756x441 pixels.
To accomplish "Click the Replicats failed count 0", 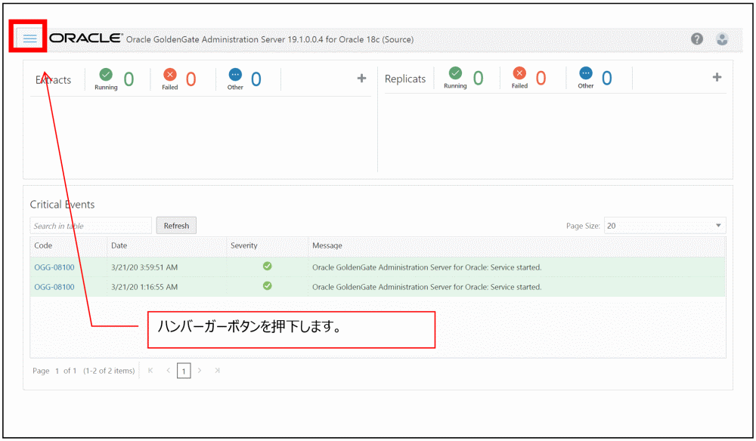I will [541, 78].
